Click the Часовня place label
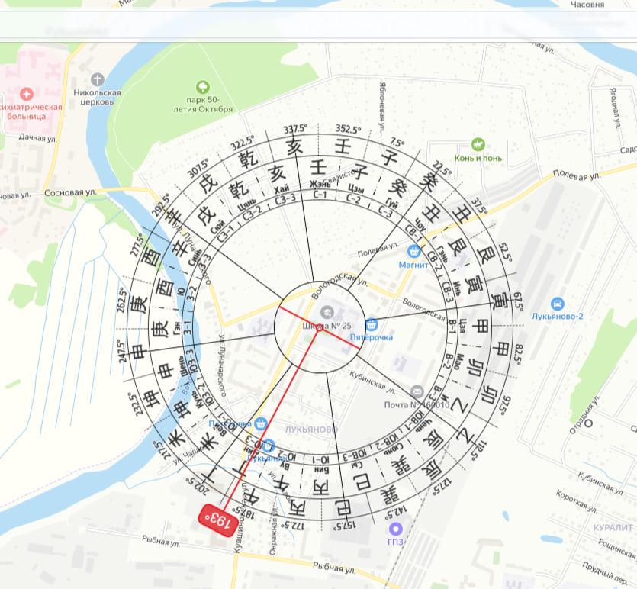The width and height of the screenshot is (637, 589). [587, 5]
